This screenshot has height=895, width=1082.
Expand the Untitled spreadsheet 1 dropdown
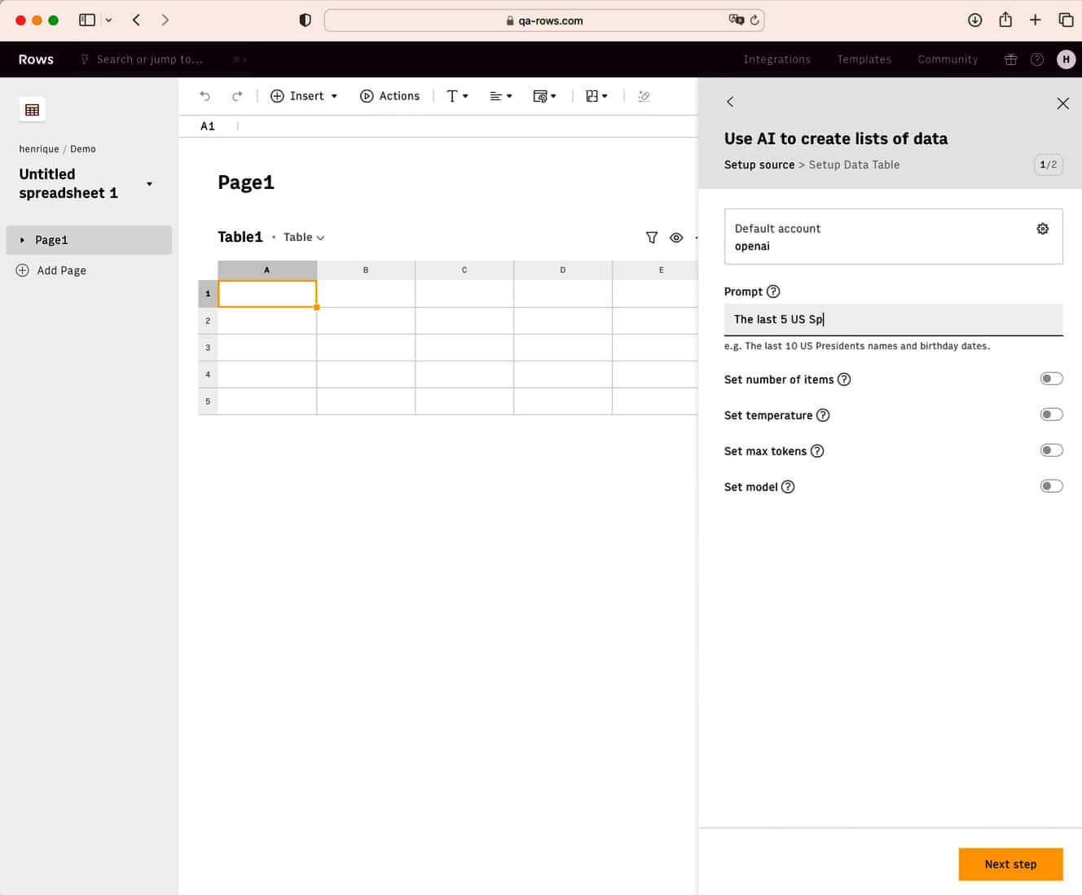click(x=149, y=184)
